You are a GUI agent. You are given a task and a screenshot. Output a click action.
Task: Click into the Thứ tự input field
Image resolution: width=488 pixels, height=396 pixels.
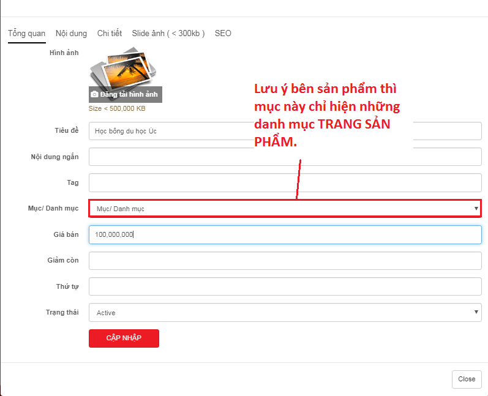click(285, 286)
